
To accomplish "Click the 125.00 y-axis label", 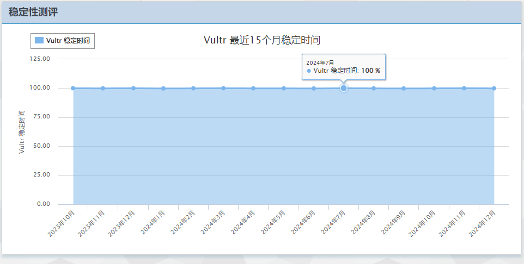I will [x=40, y=59].
